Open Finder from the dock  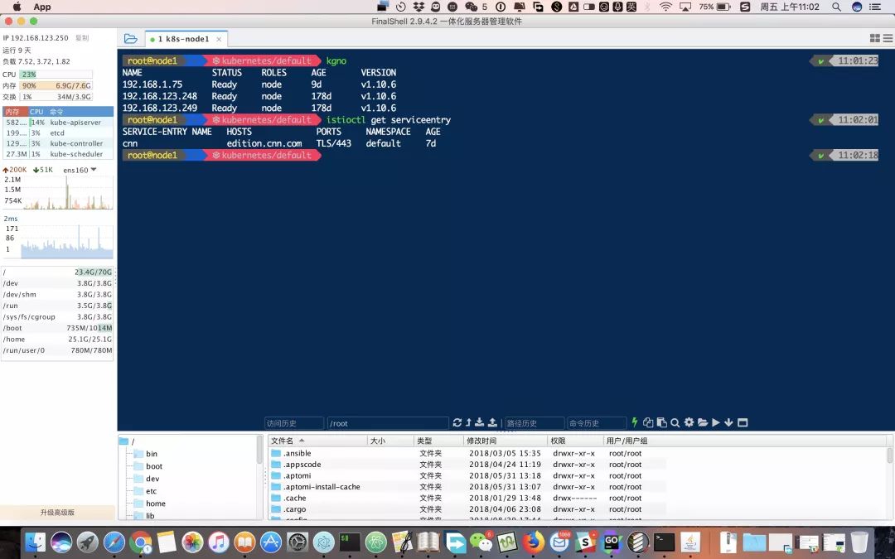[x=36, y=542]
